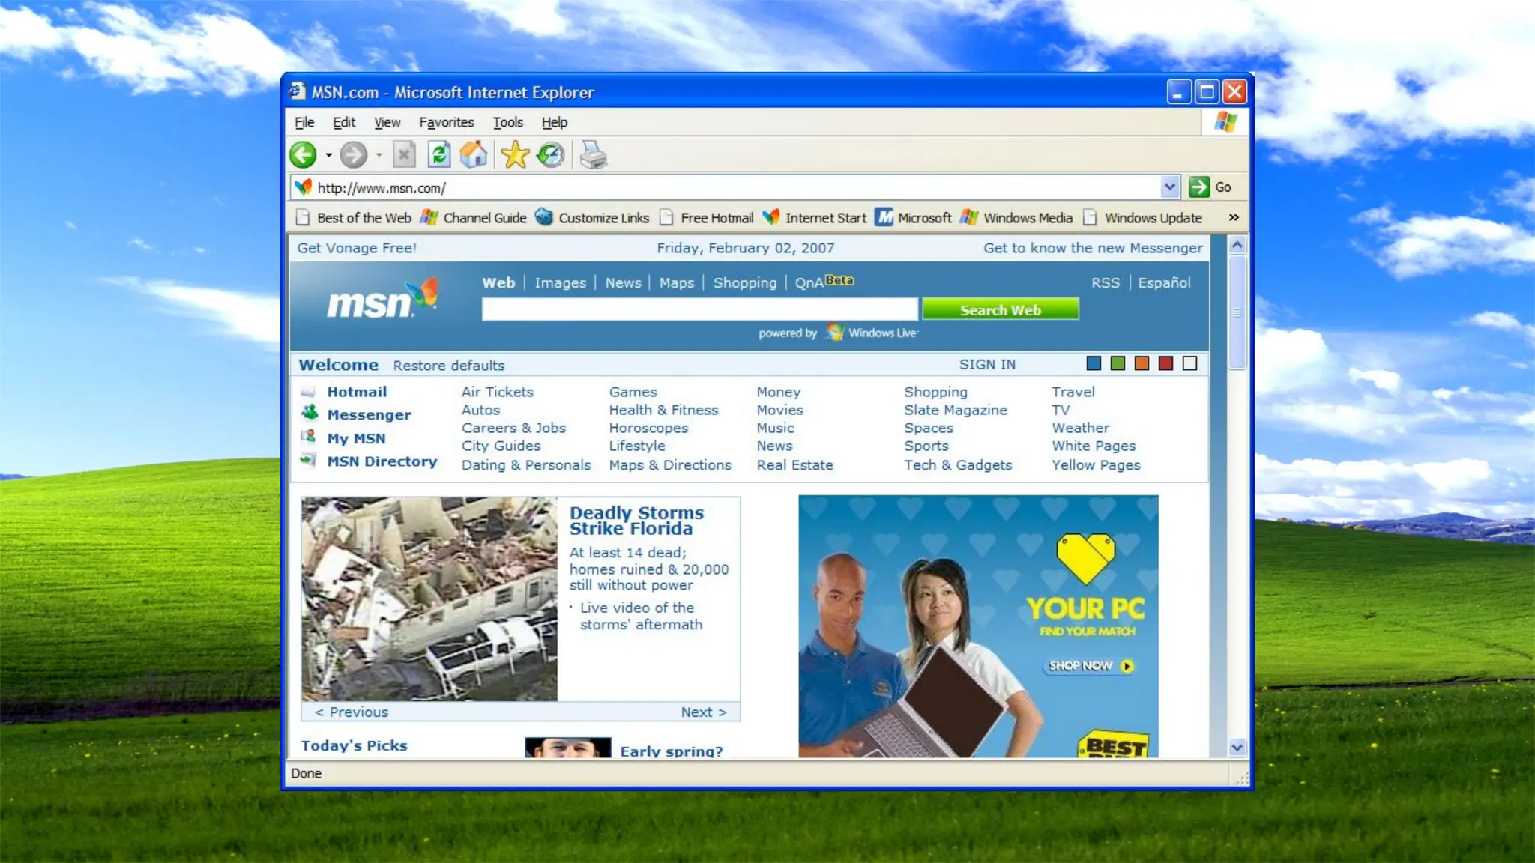The width and height of the screenshot is (1535, 863).
Task: Switch search to Maps tab
Action: (677, 283)
